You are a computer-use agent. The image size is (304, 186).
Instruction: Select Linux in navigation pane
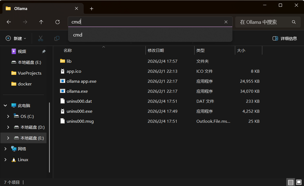[23, 160]
